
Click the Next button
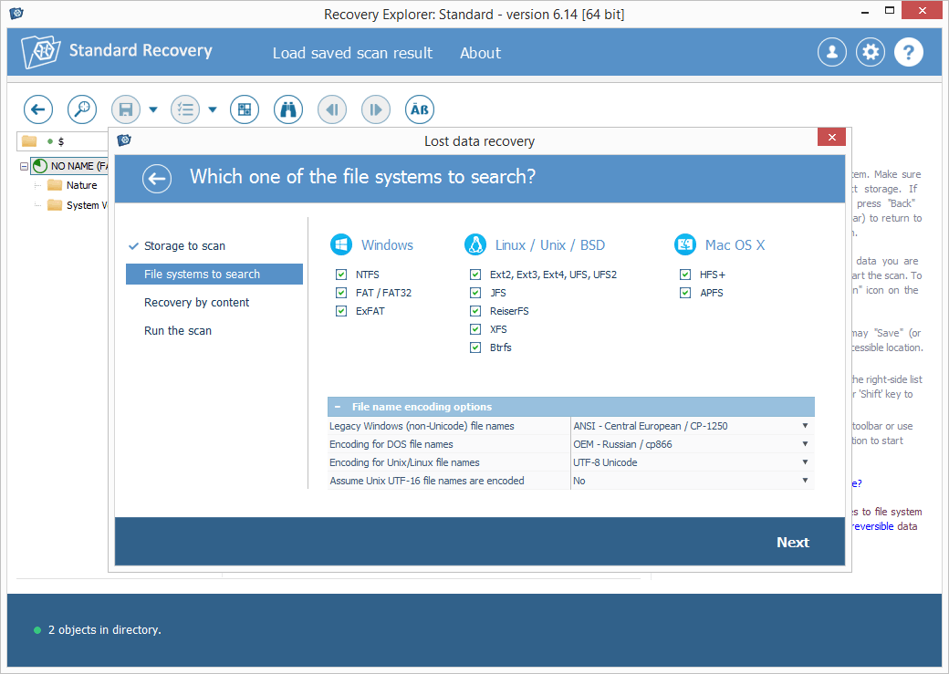793,543
